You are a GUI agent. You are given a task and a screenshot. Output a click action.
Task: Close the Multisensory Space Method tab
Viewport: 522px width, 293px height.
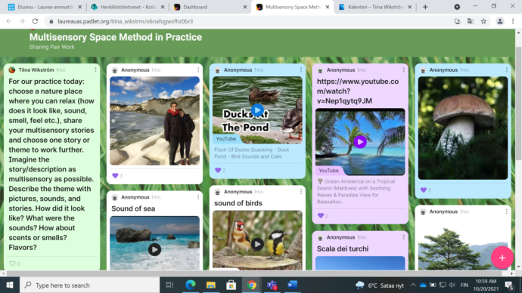click(x=328, y=7)
